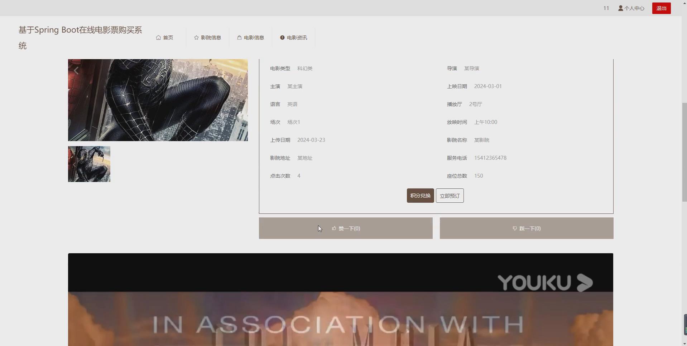Click previous arrow on main movie poster
This screenshot has height=346, width=687.
coord(76,70)
